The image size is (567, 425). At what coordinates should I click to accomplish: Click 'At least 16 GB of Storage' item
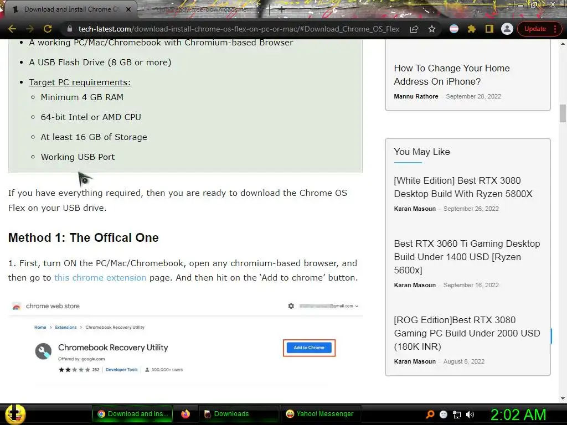tap(94, 137)
